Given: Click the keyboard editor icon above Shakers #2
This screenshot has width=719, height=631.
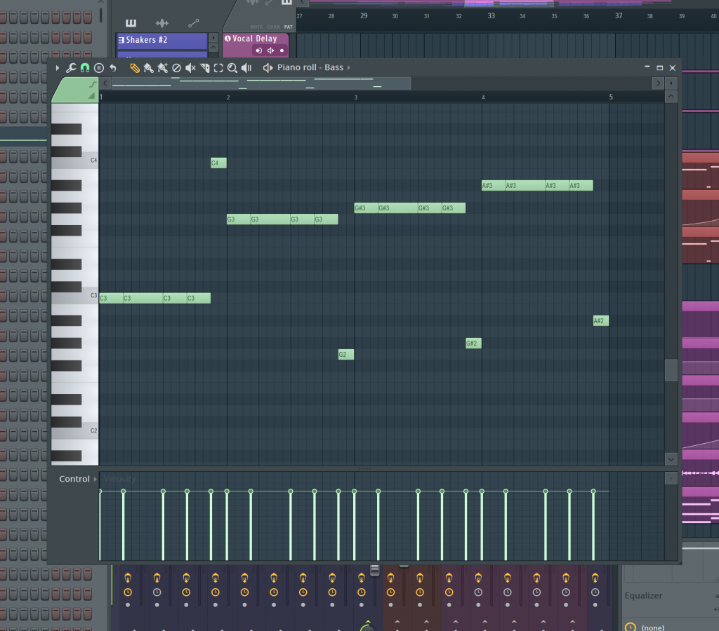Looking at the screenshot, I should (131, 23).
